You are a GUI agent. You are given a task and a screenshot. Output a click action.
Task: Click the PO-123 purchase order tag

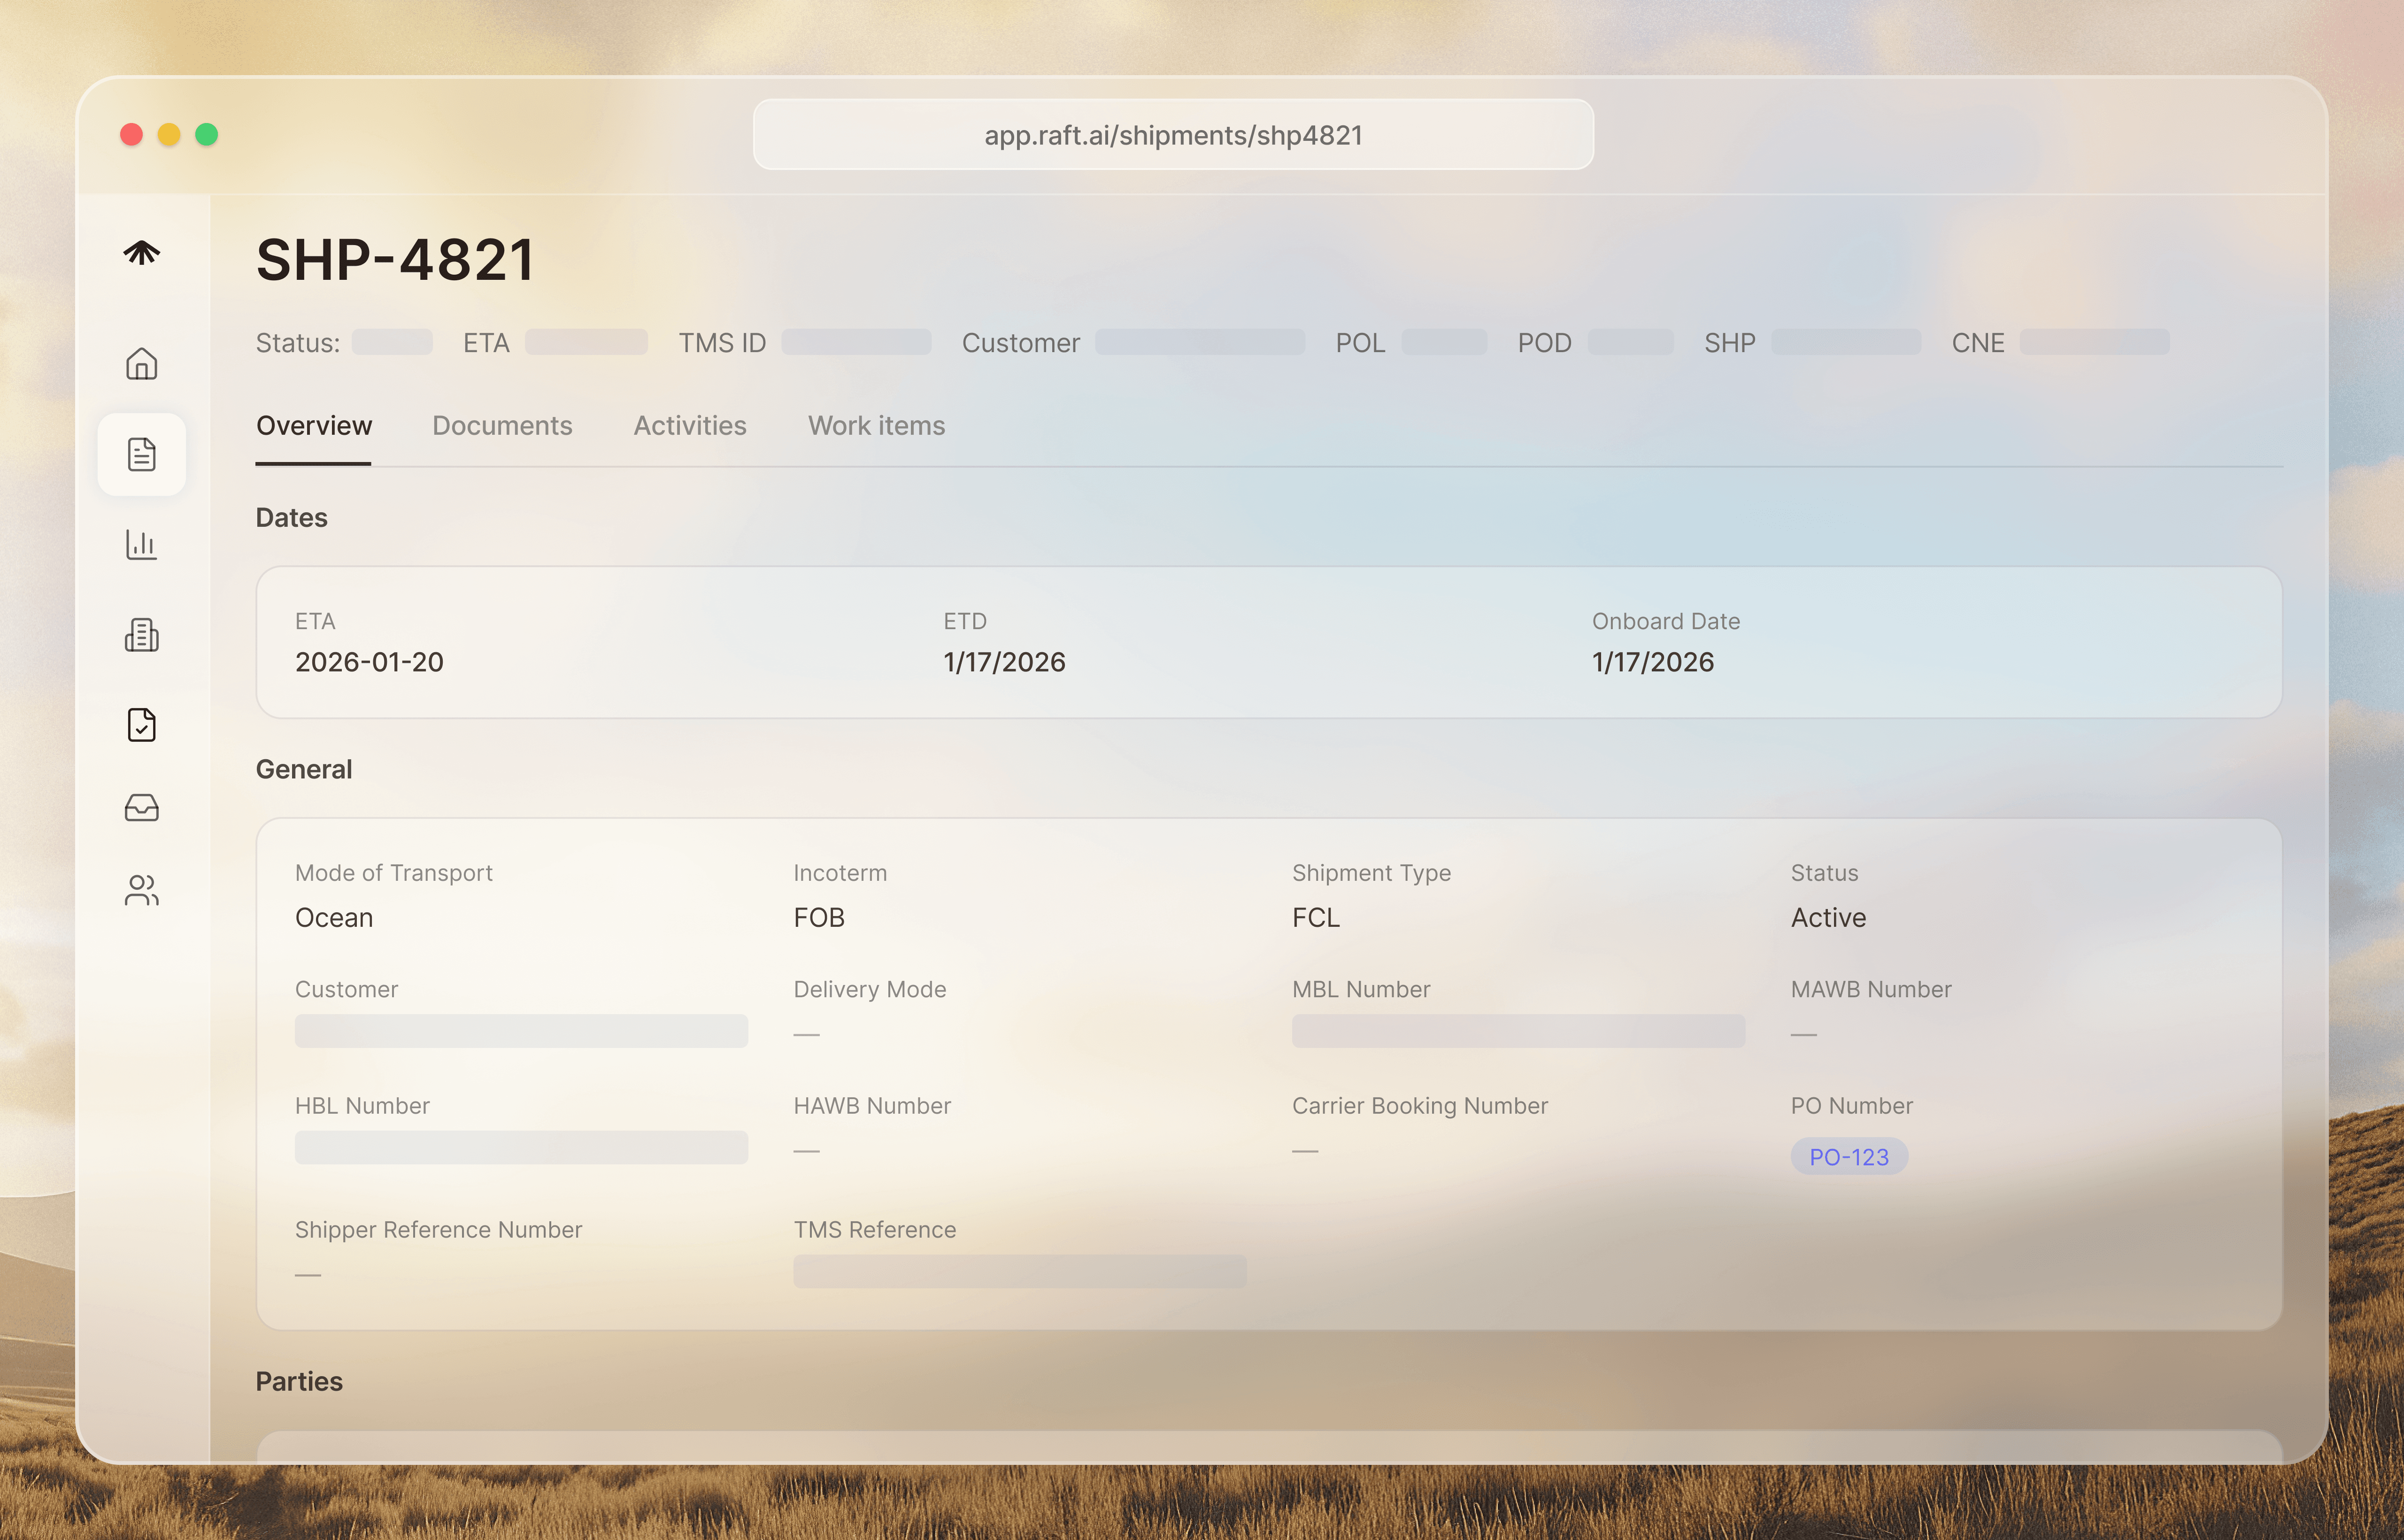(x=1848, y=1157)
